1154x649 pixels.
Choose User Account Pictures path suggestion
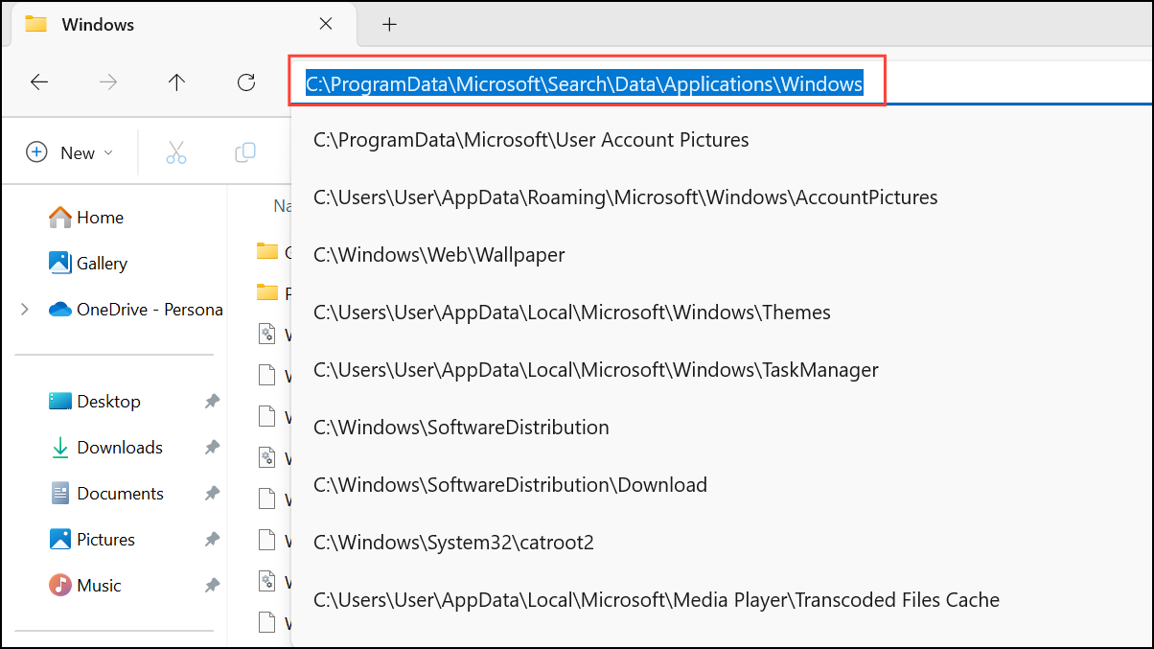531,140
